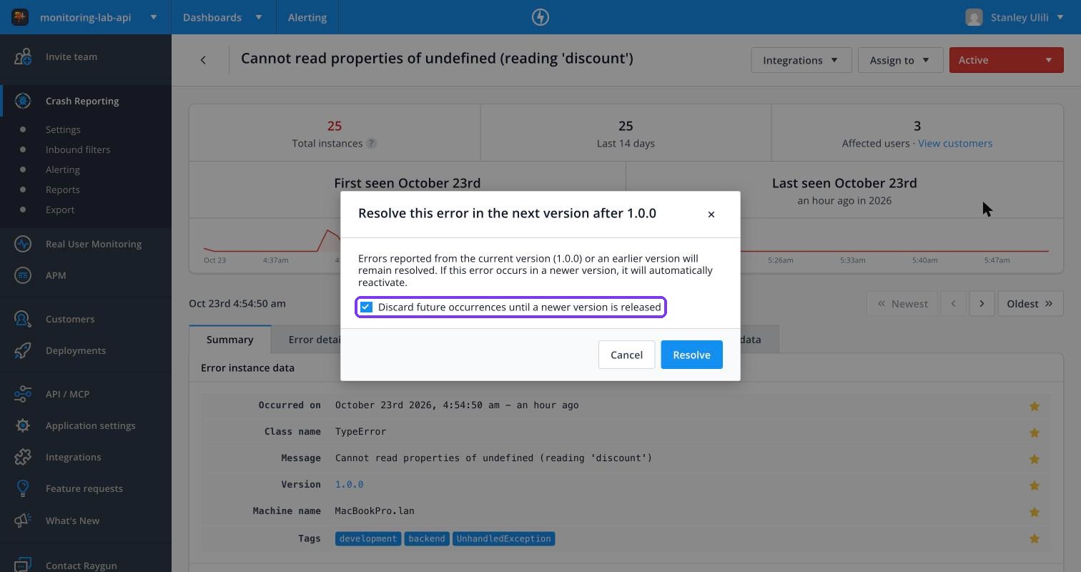Click the What's New megaphone icon
This screenshot has width=1081, height=572.
pyautogui.click(x=23, y=521)
